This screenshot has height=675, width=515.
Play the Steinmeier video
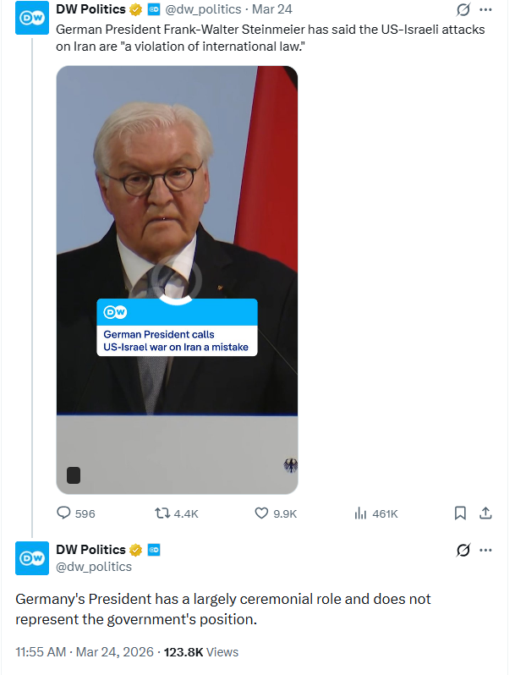[177, 280]
